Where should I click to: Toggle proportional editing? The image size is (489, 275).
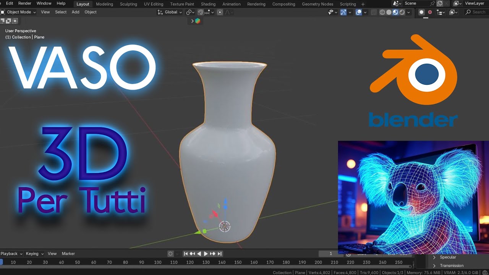tap(220, 12)
